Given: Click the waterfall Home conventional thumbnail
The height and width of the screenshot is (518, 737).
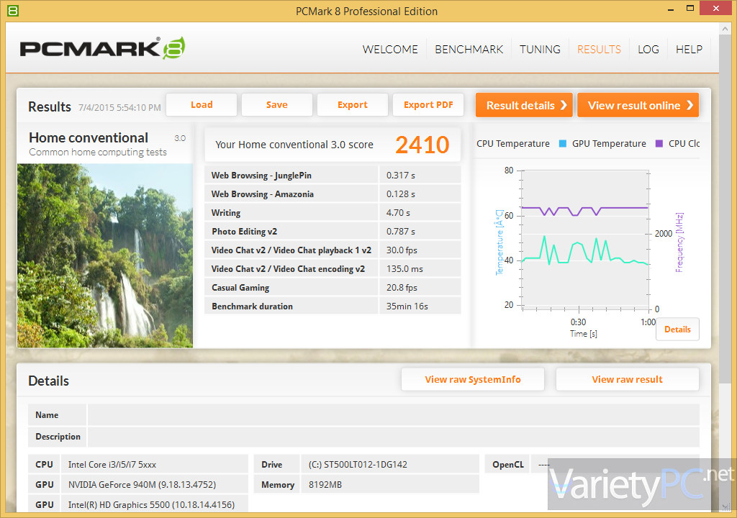Looking at the screenshot, I should (105, 255).
